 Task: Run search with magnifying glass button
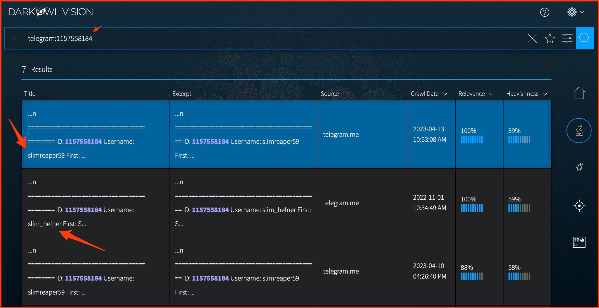coord(585,38)
